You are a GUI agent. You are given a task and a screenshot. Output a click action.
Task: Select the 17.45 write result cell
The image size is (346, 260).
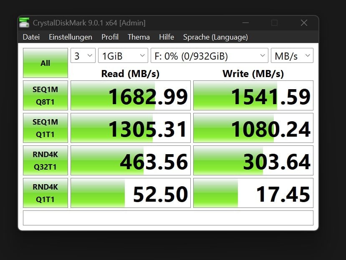click(x=253, y=193)
